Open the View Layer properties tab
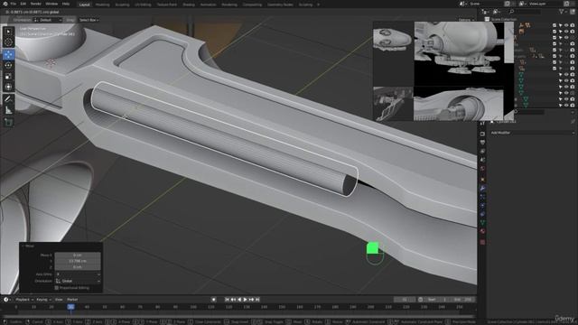 482,151
